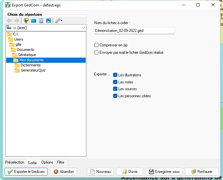Screen dimensions: 223x180
Task: Select the Documents folder in the tree
Action: (22, 50)
